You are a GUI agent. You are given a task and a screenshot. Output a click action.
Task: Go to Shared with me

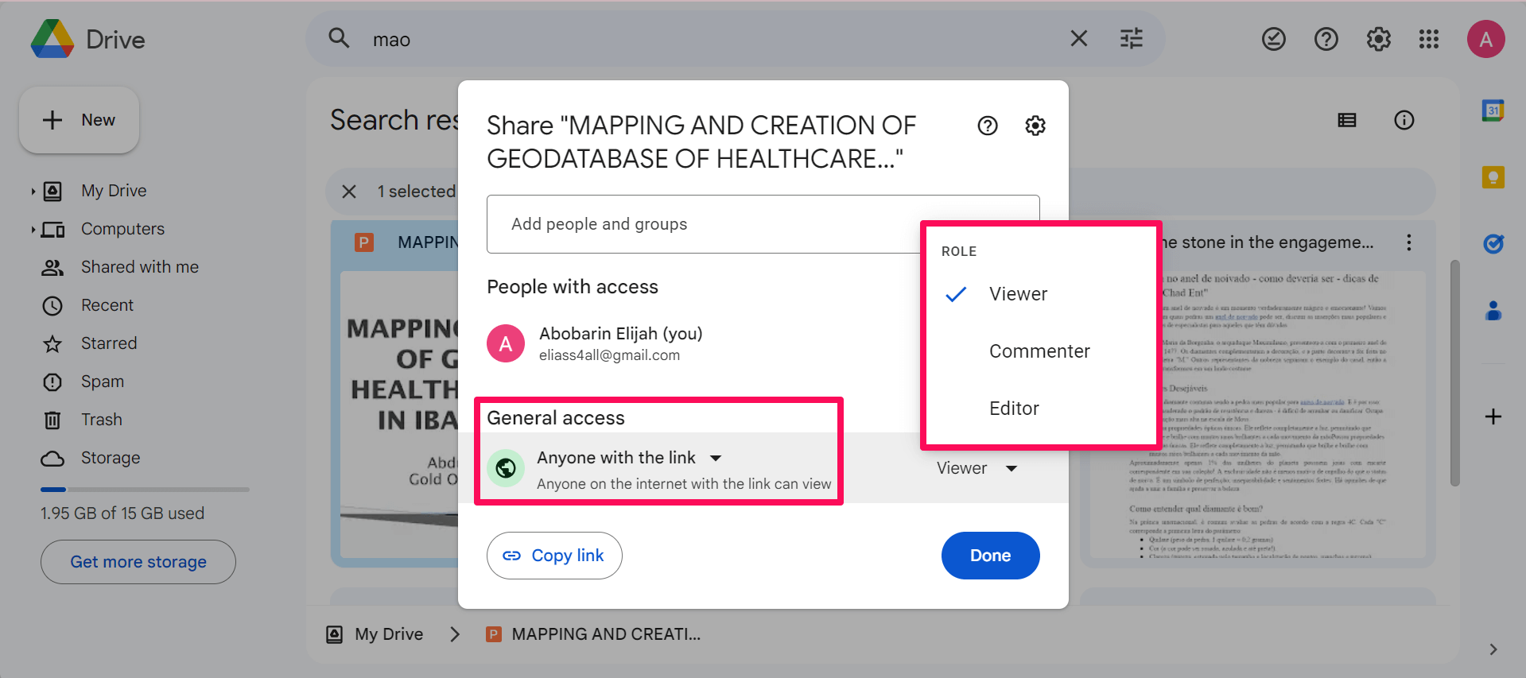(139, 267)
